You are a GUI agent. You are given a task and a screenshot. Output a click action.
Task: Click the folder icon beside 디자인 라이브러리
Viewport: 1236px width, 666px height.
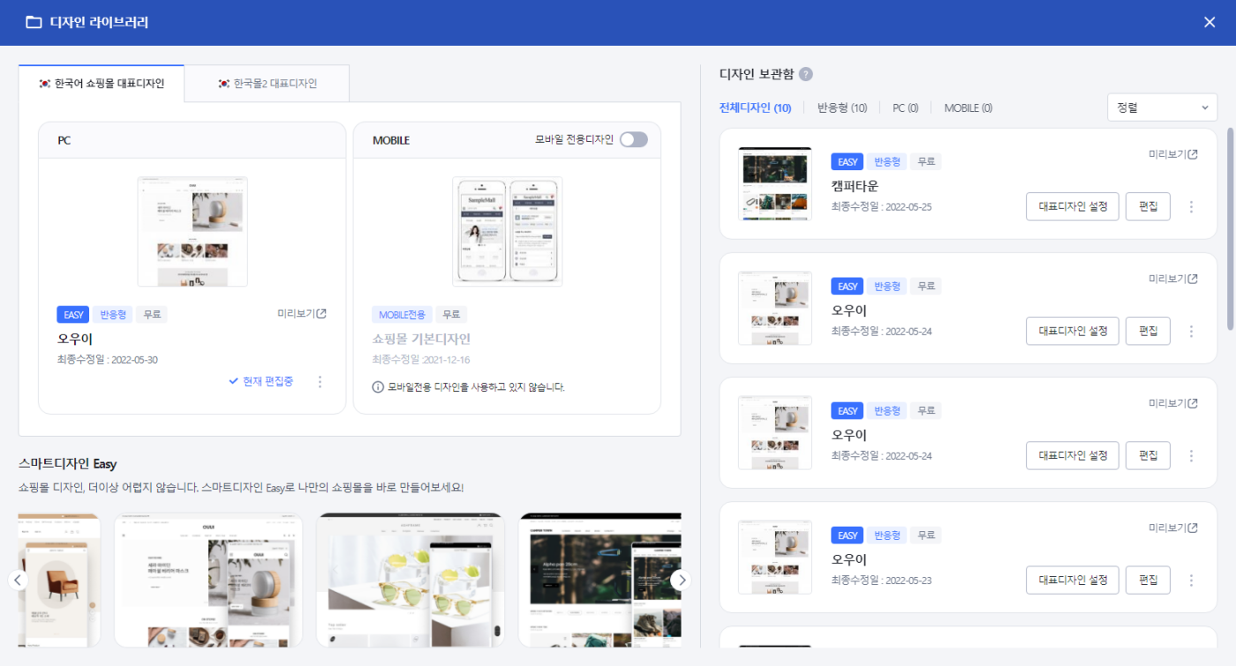click(34, 22)
